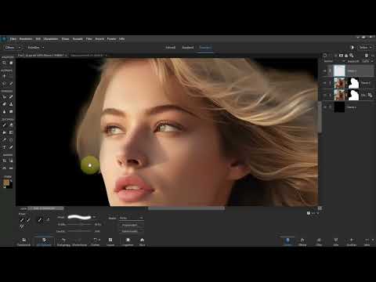Select the Content-Aware Move tool
Image resolution: width=376 pixels, height=282 pixels.
4,168
